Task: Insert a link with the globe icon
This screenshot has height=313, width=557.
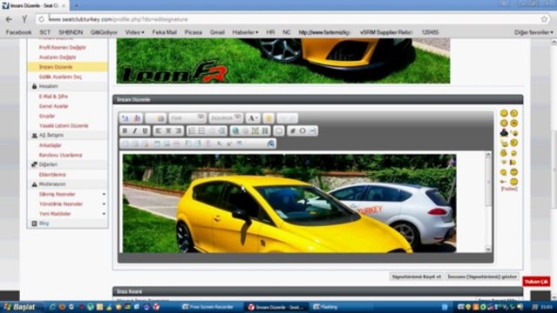Action: click(x=235, y=130)
